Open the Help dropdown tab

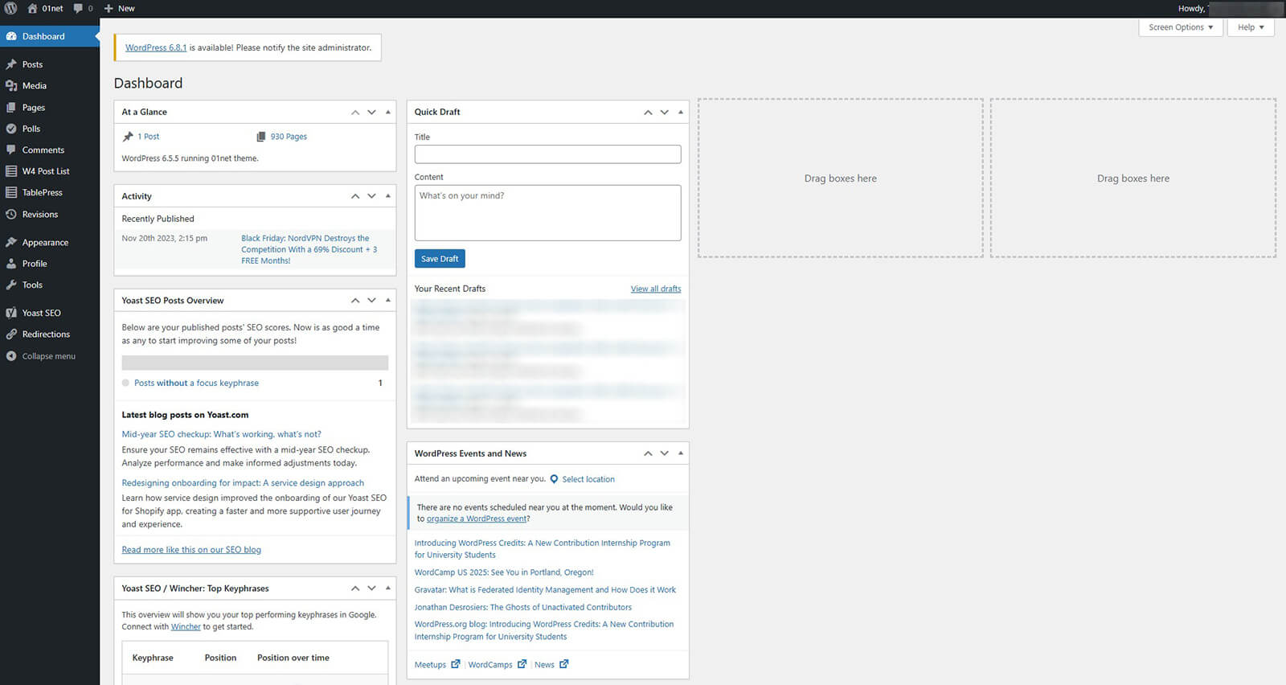point(1251,27)
